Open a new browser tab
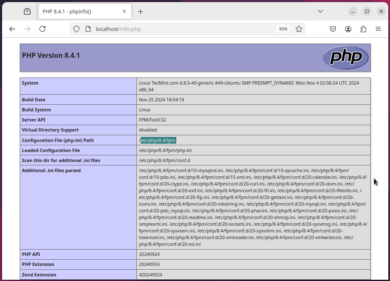390x281 pixels. tap(140, 12)
